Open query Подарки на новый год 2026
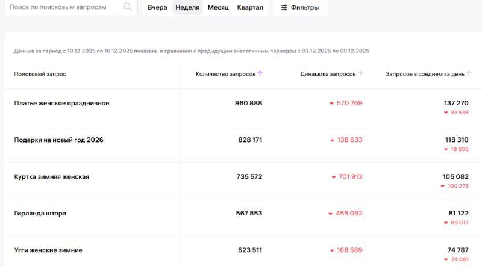Screen dimensions: 482x266 [x=58, y=140]
